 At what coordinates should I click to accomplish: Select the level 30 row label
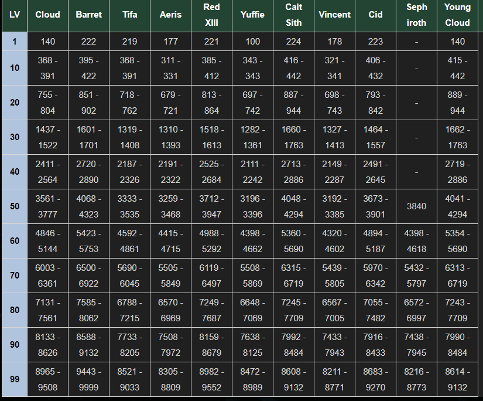(x=15, y=137)
